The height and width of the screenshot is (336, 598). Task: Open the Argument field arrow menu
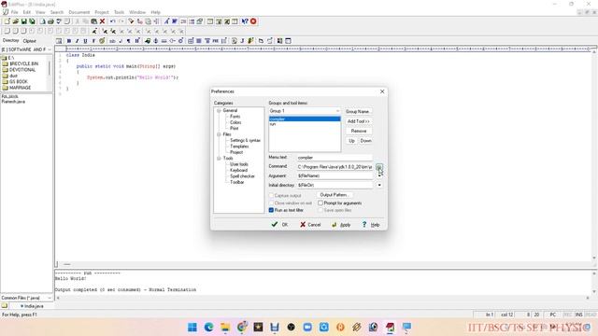pyautogui.click(x=379, y=175)
